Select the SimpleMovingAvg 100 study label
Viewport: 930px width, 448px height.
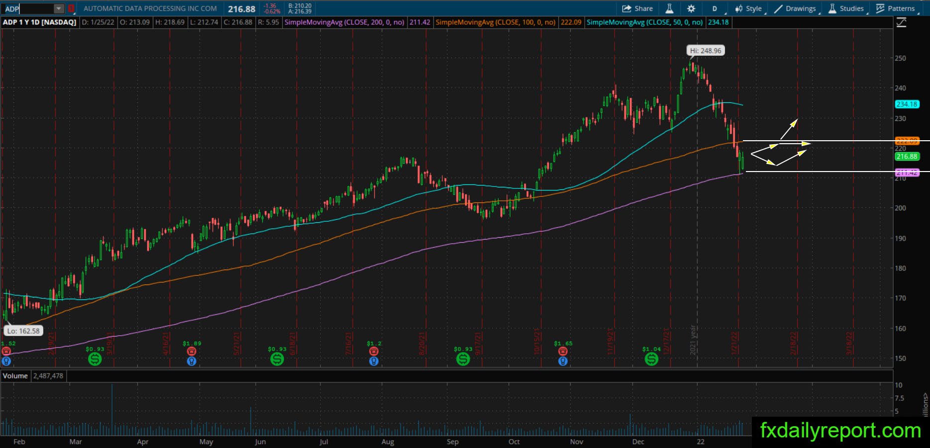coord(496,22)
